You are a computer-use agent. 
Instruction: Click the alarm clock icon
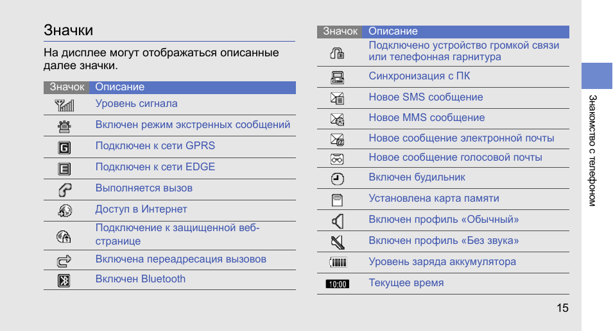[x=338, y=179]
